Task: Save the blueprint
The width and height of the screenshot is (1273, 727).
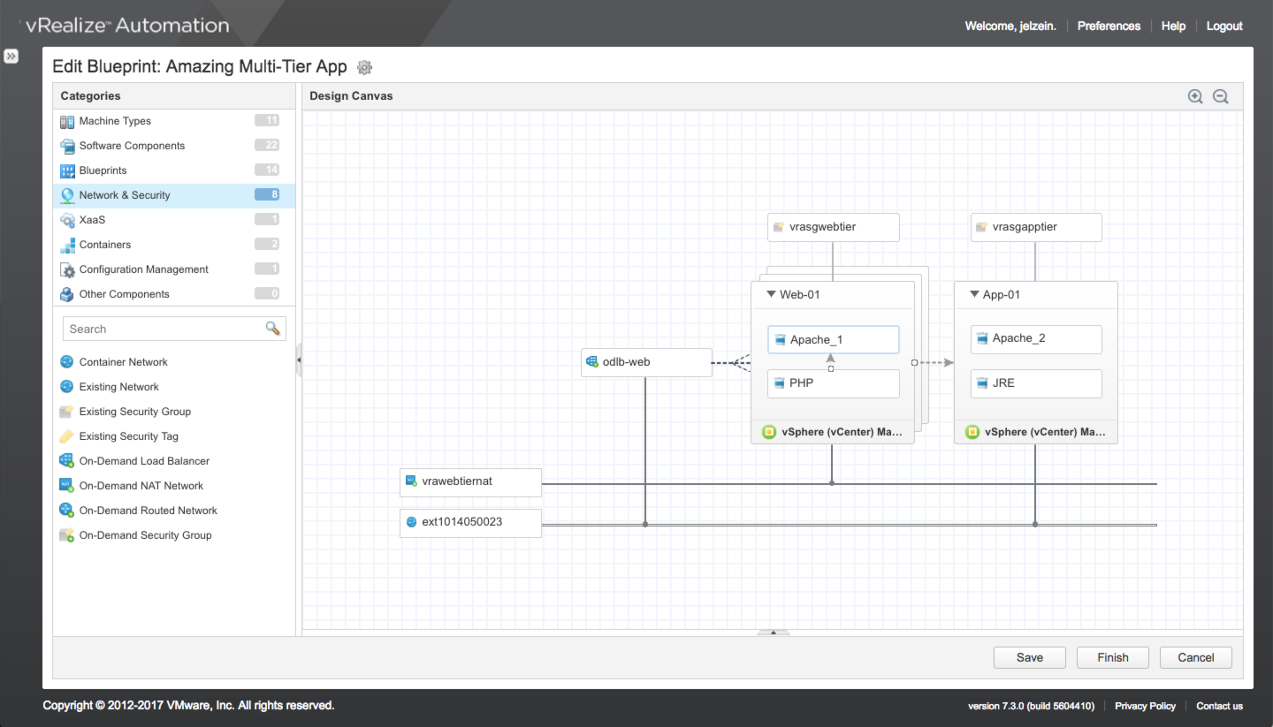Action: (1029, 657)
